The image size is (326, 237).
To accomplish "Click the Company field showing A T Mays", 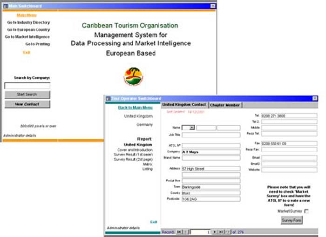I will (211, 152).
